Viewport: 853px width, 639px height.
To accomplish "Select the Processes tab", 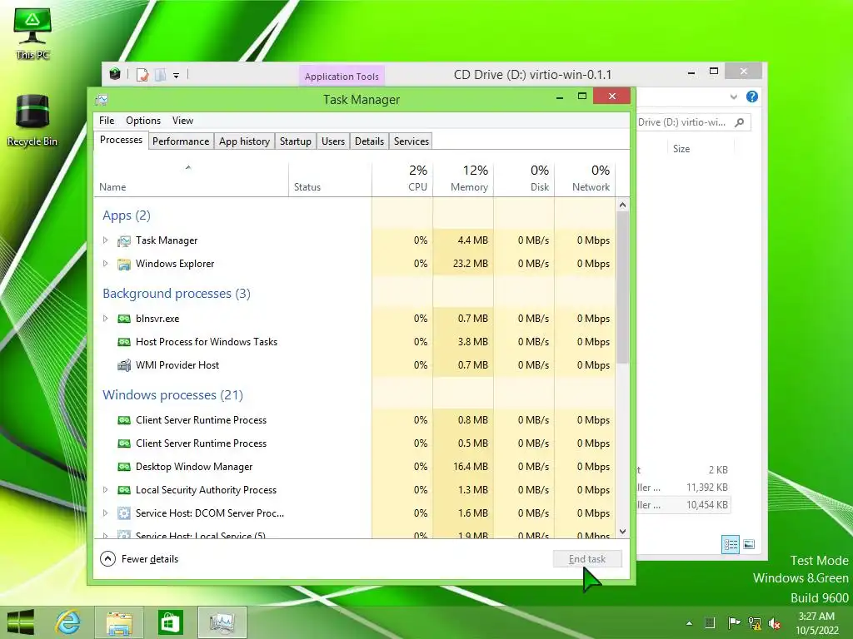I will (x=121, y=140).
